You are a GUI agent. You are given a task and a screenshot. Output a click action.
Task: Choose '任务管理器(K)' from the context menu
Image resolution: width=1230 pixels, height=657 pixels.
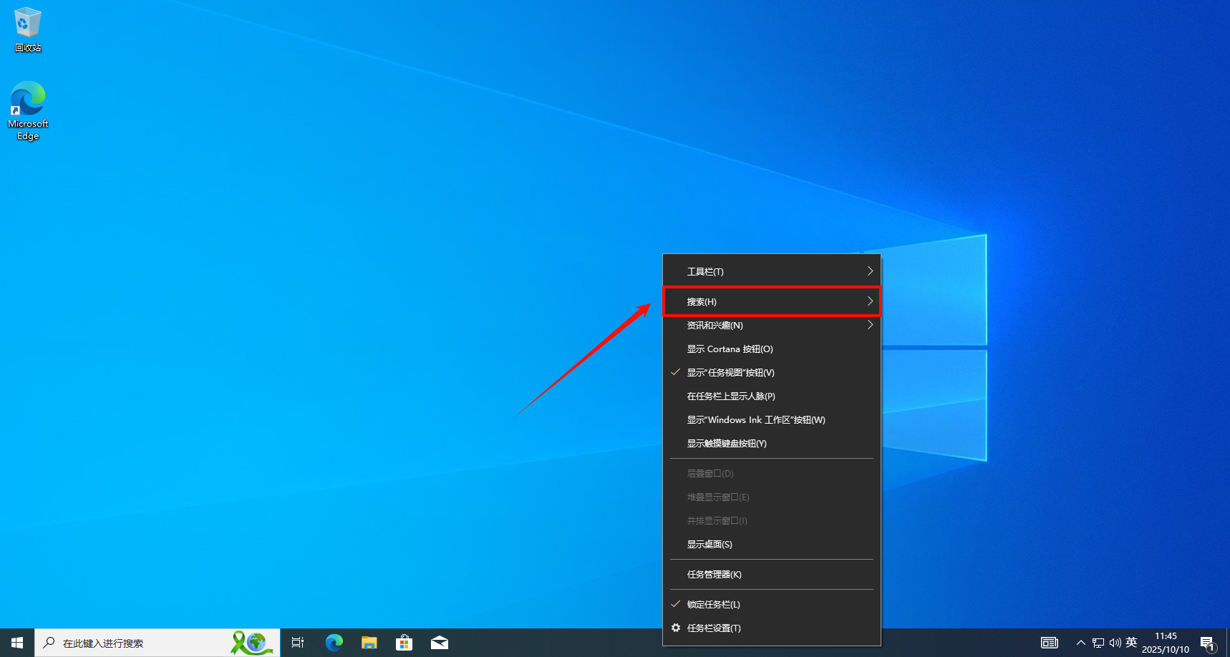[714, 574]
